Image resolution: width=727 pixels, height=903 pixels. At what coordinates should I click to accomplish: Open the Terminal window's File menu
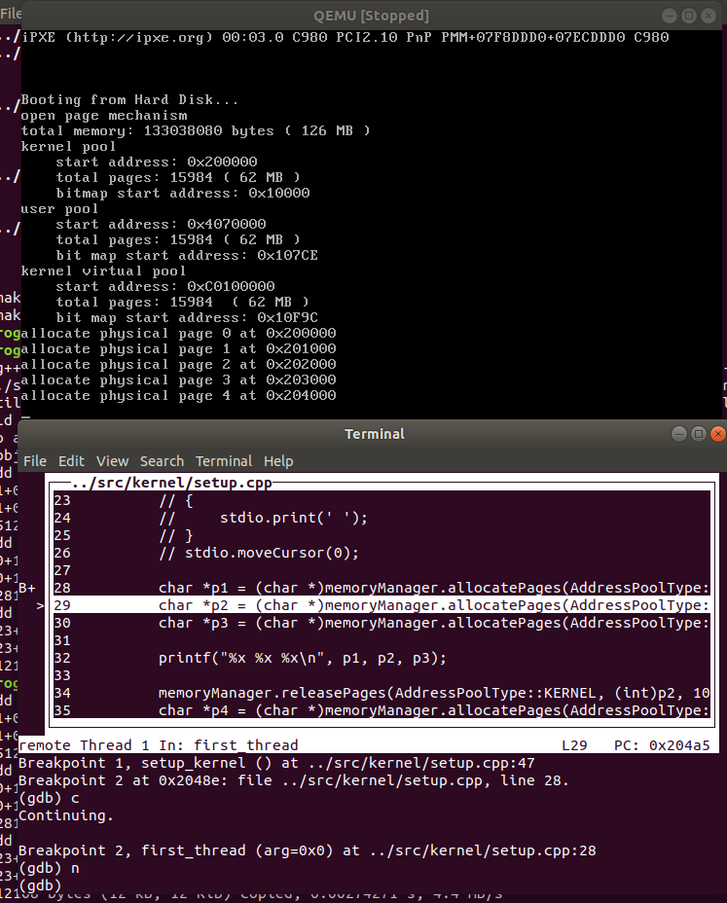point(35,461)
